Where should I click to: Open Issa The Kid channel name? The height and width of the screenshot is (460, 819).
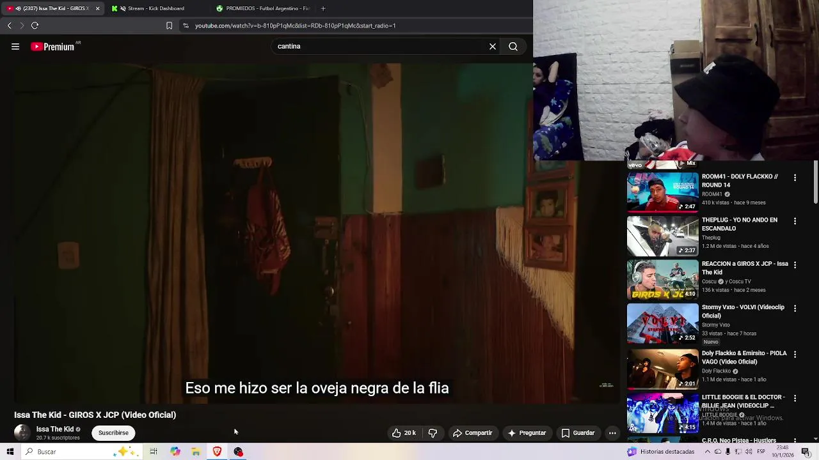pyautogui.click(x=55, y=429)
